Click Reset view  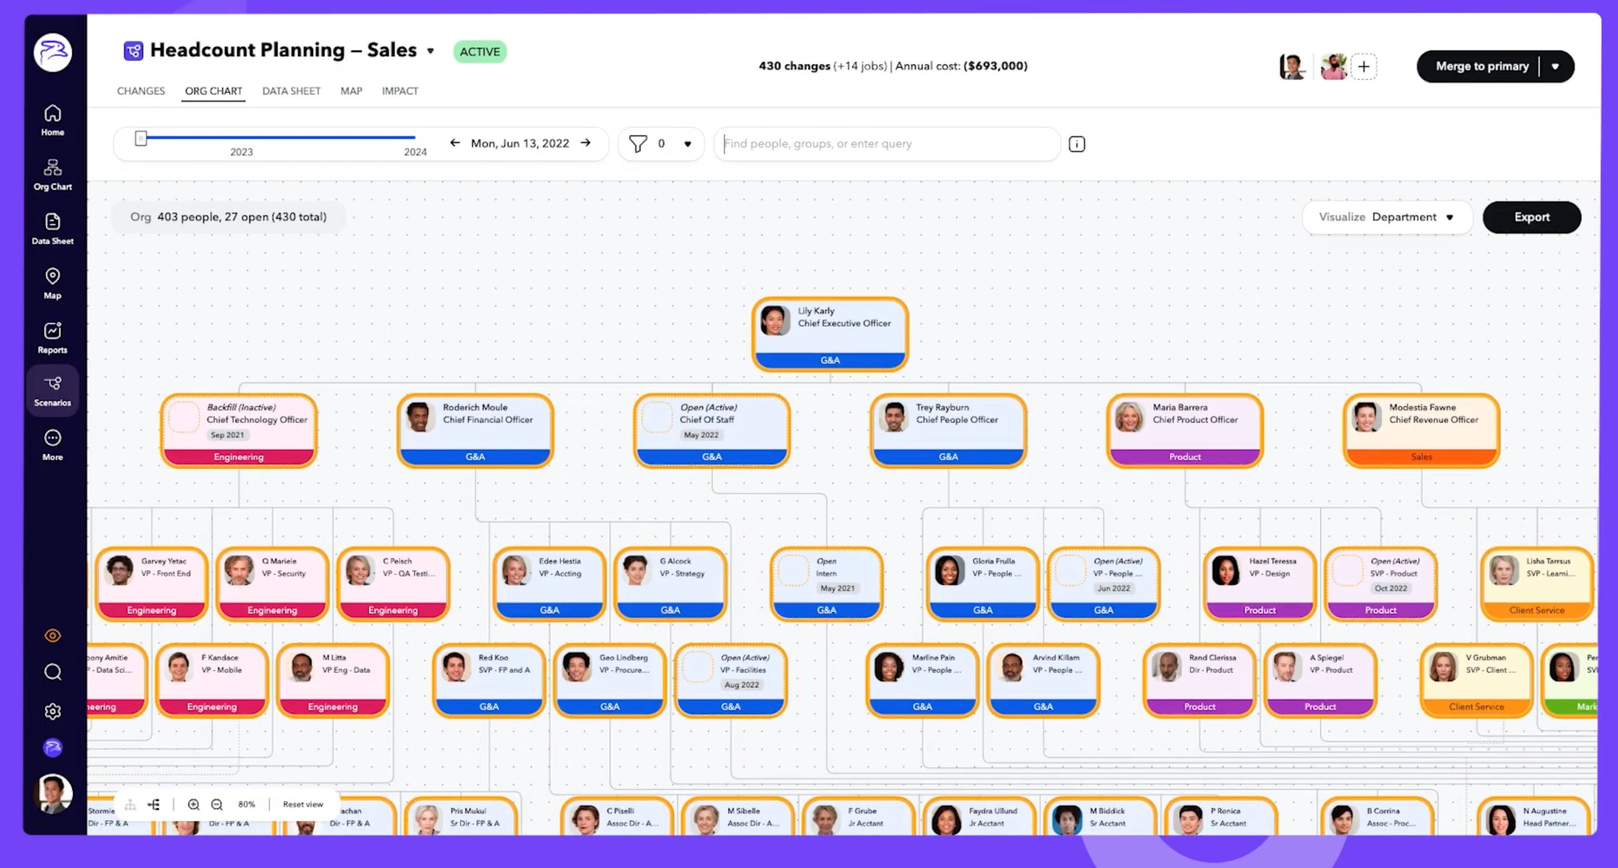coord(303,804)
